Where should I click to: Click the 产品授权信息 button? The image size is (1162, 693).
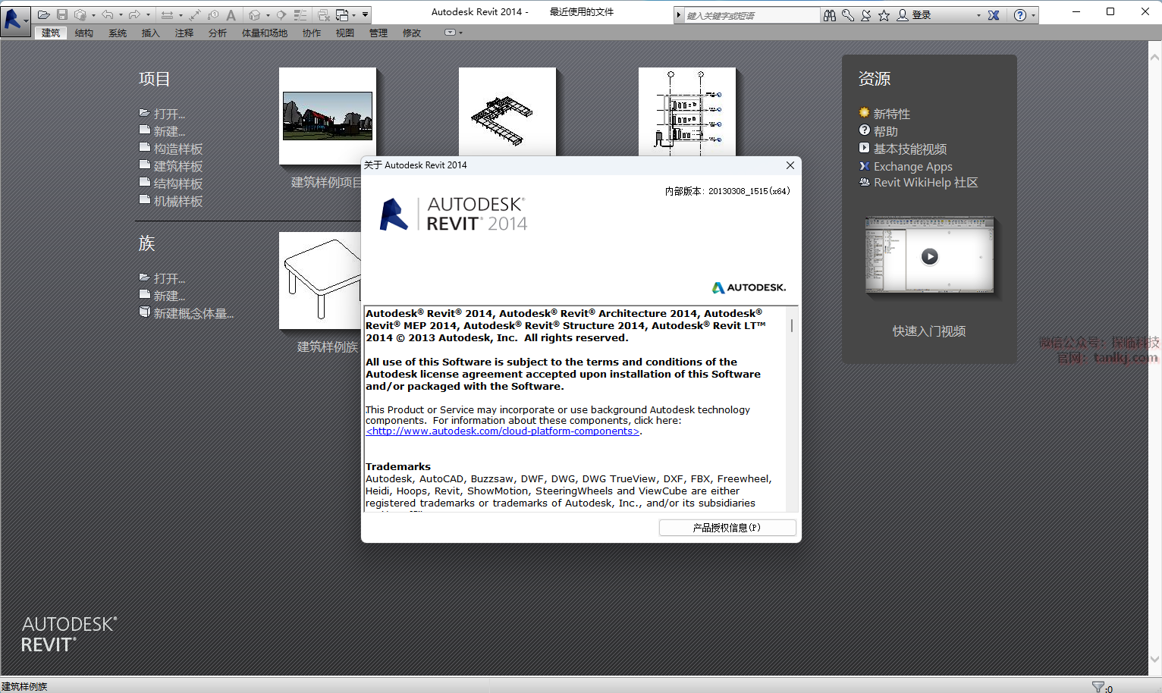pos(727,528)
